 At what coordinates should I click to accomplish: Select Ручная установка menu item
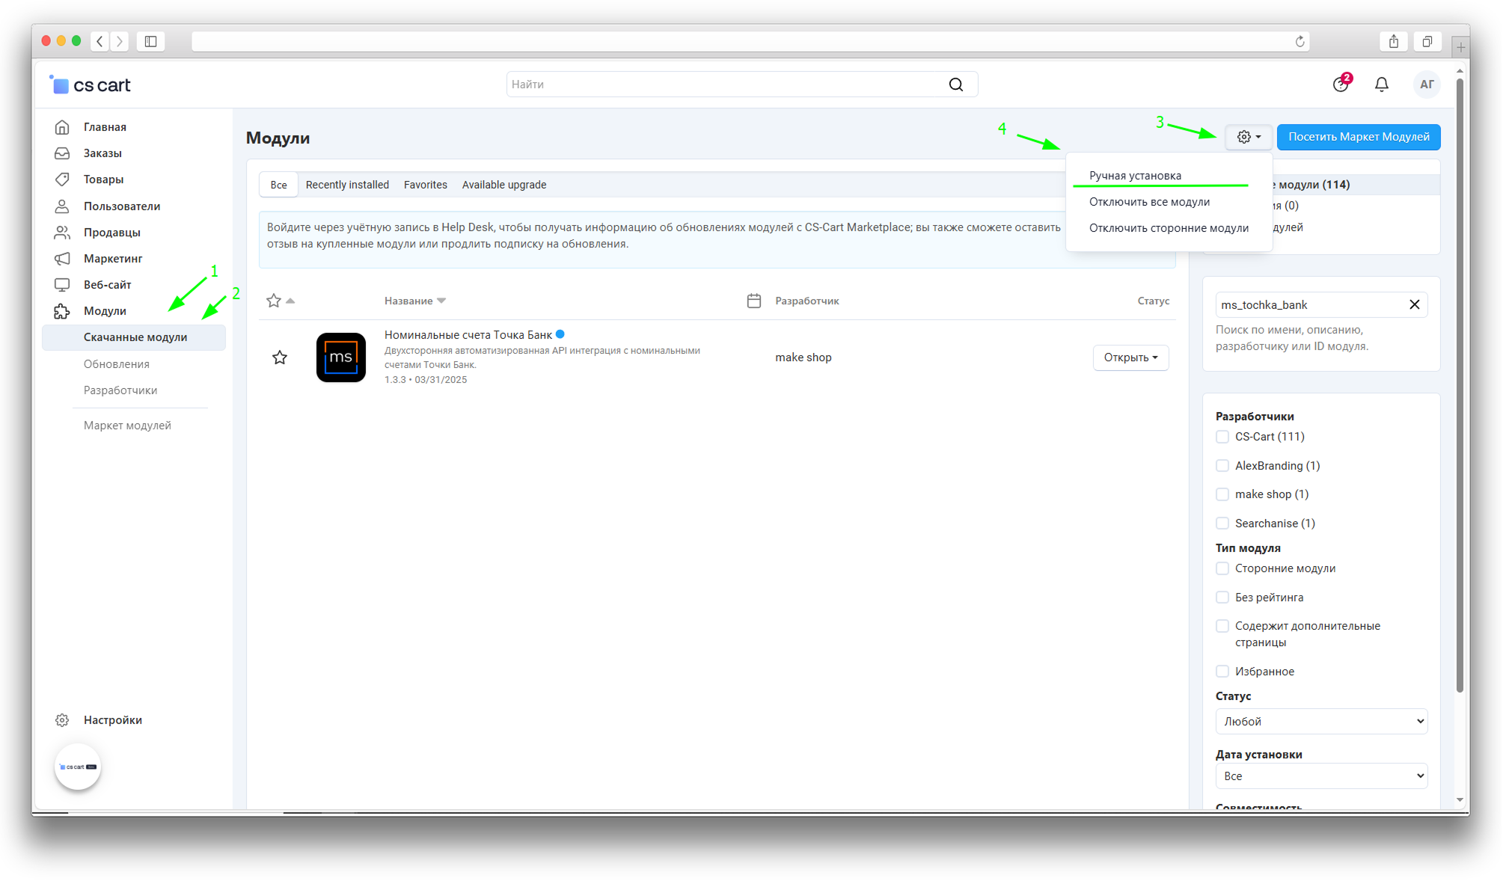pyautogui.click(x=1135, y=176)
